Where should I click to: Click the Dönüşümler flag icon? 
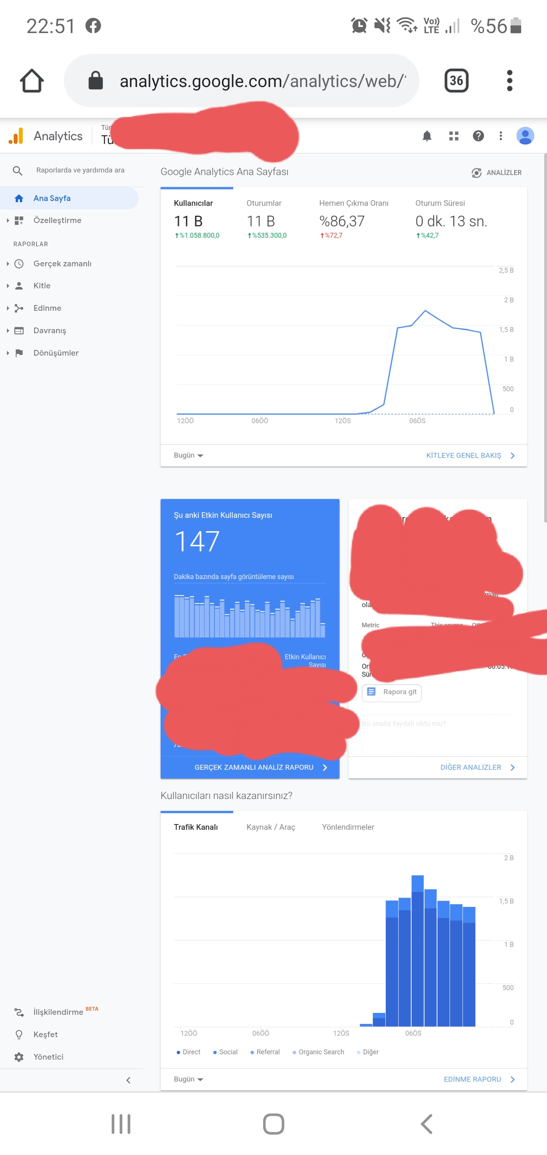pyautogui.click(x=19, y=353)
